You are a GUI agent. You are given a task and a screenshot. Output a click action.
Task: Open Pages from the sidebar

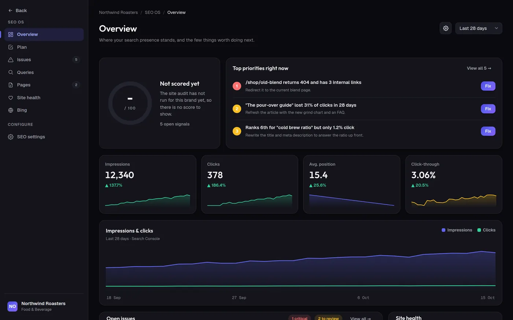tap(44, 85)
